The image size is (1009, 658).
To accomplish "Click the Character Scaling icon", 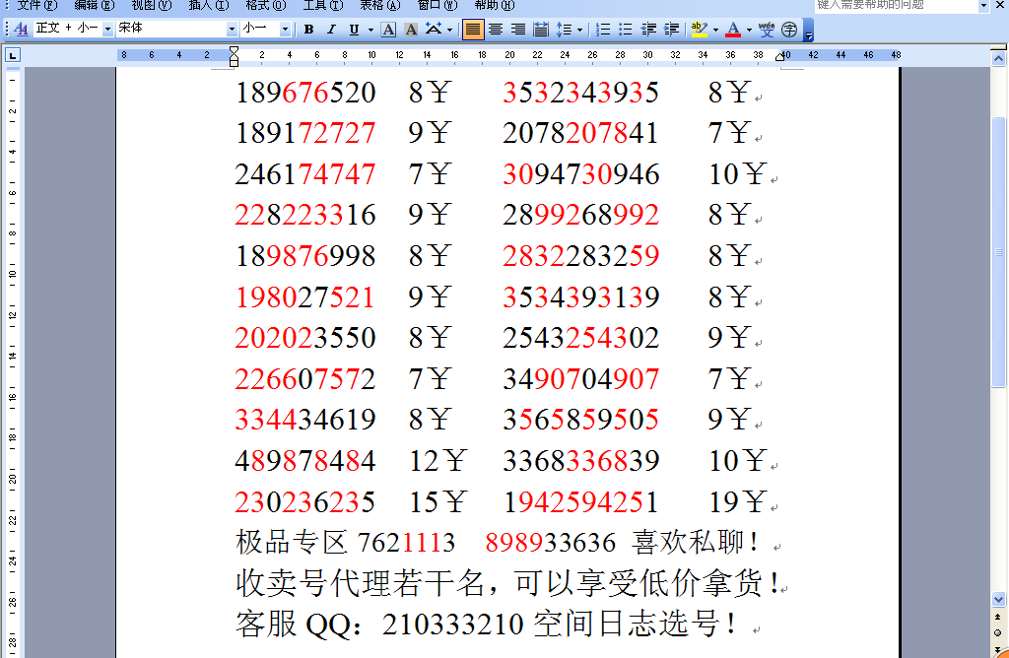I will [x=434, y=29].
